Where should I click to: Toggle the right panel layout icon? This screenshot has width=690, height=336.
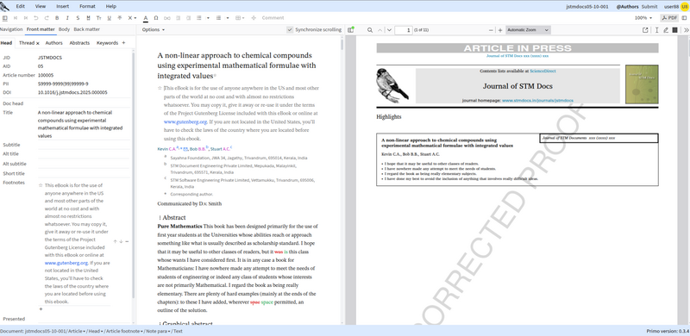pos(684,18)
